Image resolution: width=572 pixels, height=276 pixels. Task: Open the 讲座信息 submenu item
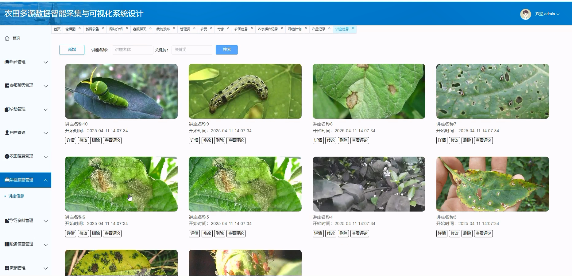(x=16, y=196)
